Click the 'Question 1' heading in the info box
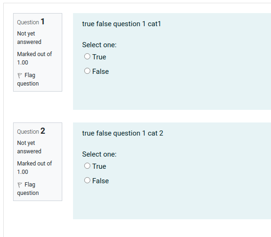The height and width of the screenshot is (237, 271). [31, 22]
